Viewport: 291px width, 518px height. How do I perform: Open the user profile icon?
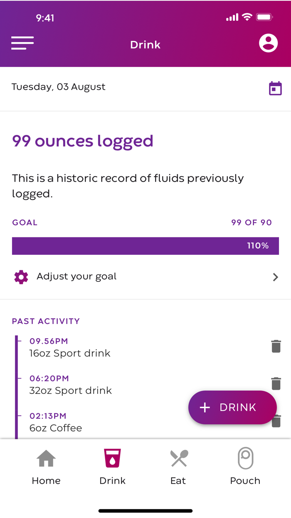pos(268,43)
